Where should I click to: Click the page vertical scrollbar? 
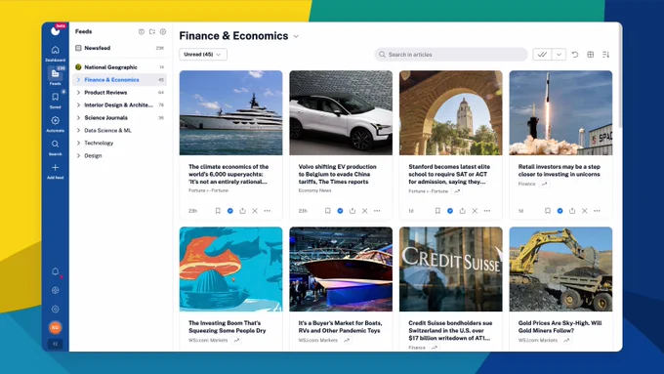[620, 76]
